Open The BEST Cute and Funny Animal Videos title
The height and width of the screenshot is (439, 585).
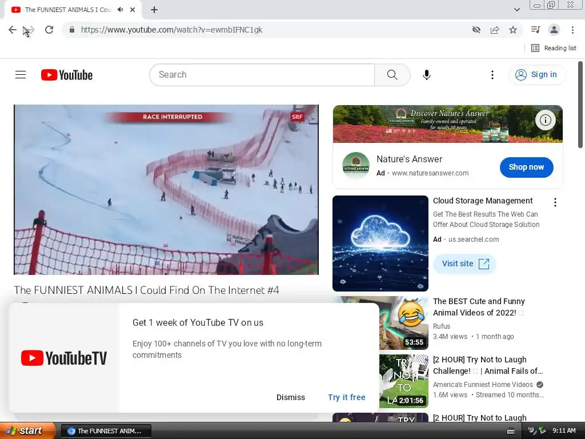point(479,307)
